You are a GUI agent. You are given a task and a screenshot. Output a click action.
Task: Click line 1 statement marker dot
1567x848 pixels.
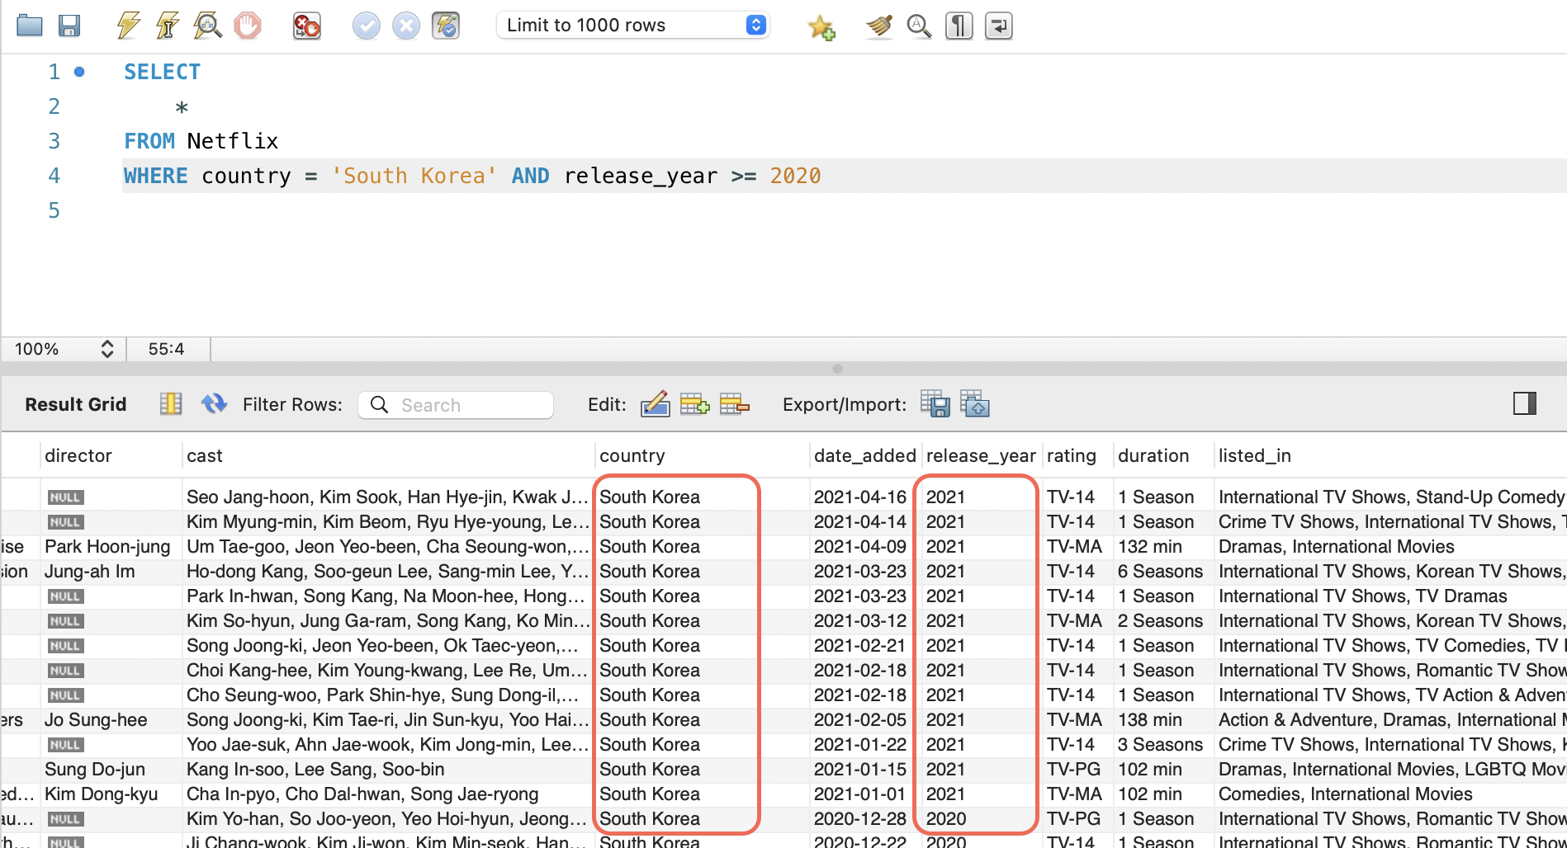pyautogui.click(x=79, y=72)
